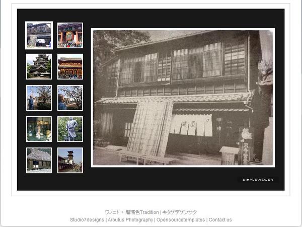Image resolution: width=302 pixels, height=227 pixels.
Task: Open the old wooden storefront thumbnail
Action: tap(39, 35)
